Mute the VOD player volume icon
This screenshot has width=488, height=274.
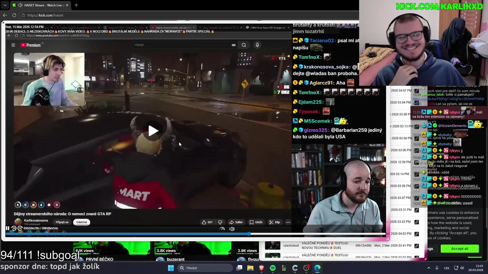click(232, 229)
